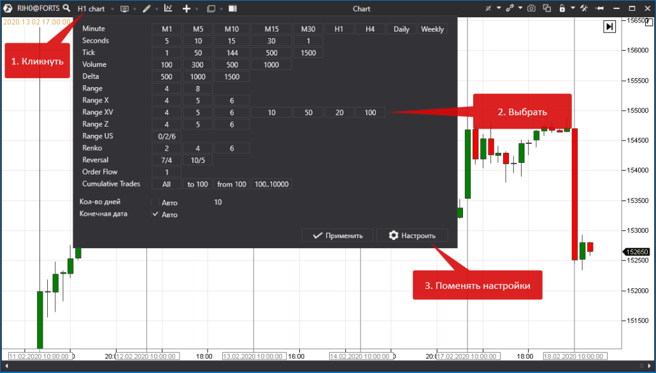Image resolution: width=656 pixels, height=373 pixels.
Task: Uncheck Авто for Конечная дата
Action: click(x=155, y=215)
